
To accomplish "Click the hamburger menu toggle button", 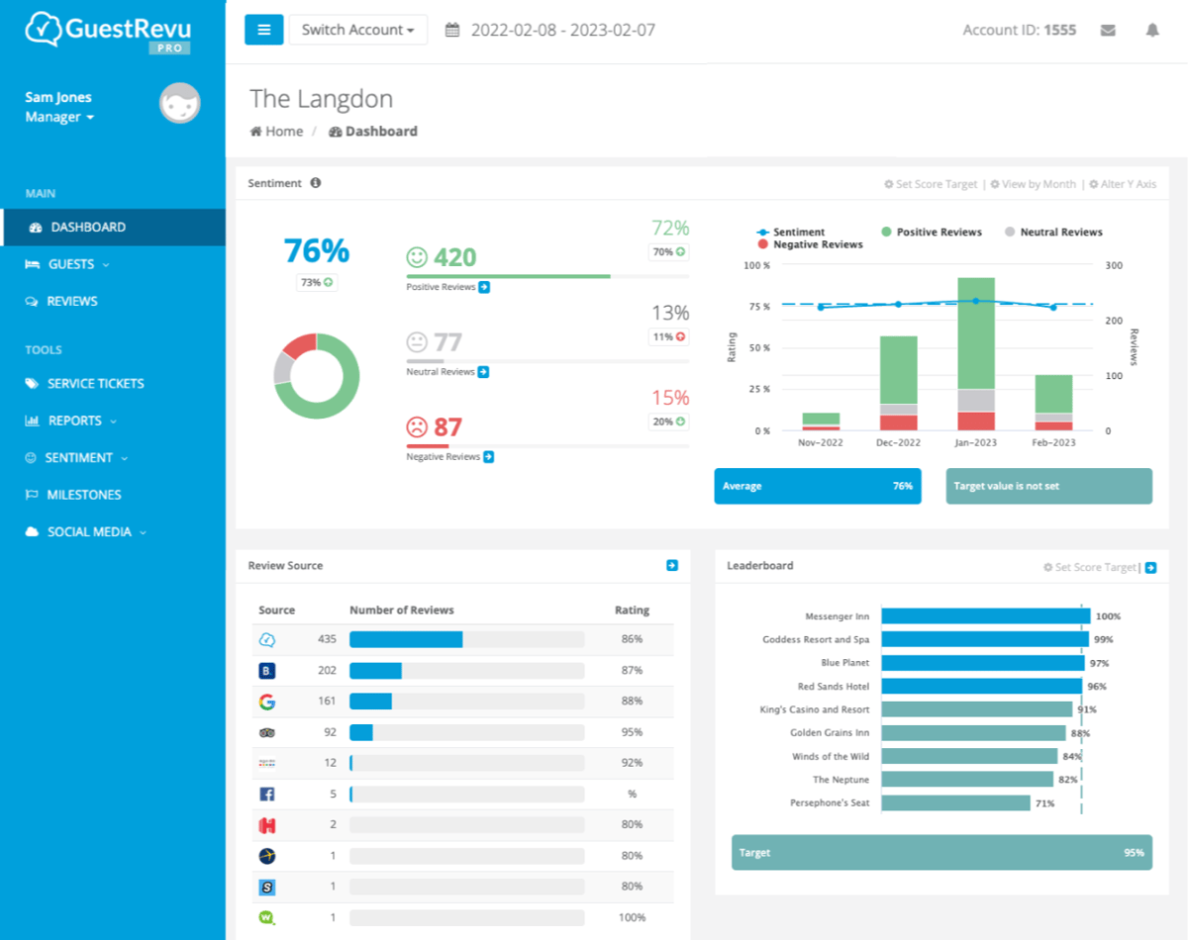I will click(263, 30).
